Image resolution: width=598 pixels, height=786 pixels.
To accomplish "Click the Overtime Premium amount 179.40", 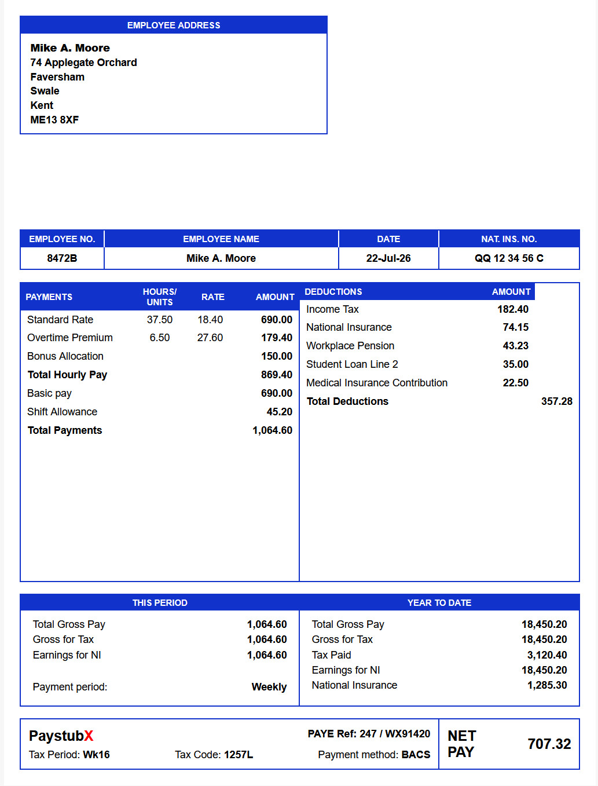I will pos(277,338).
